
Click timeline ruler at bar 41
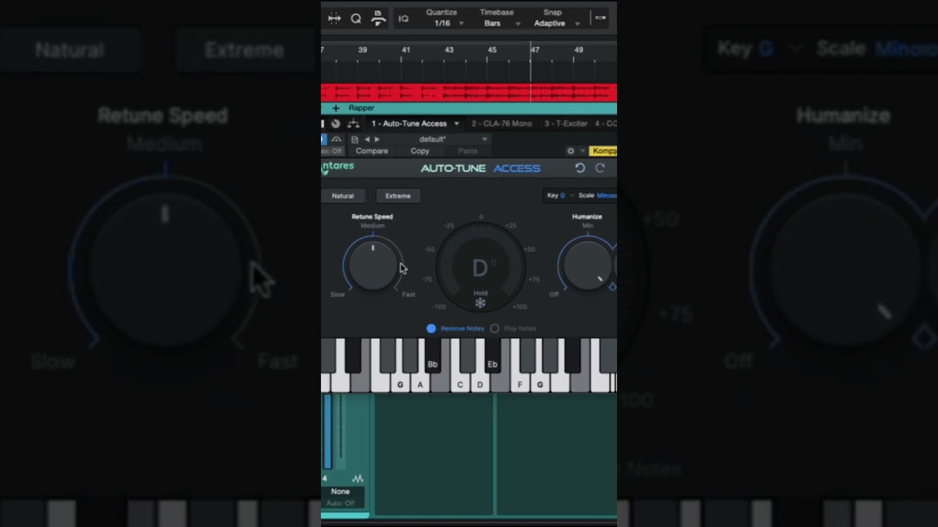406,50
